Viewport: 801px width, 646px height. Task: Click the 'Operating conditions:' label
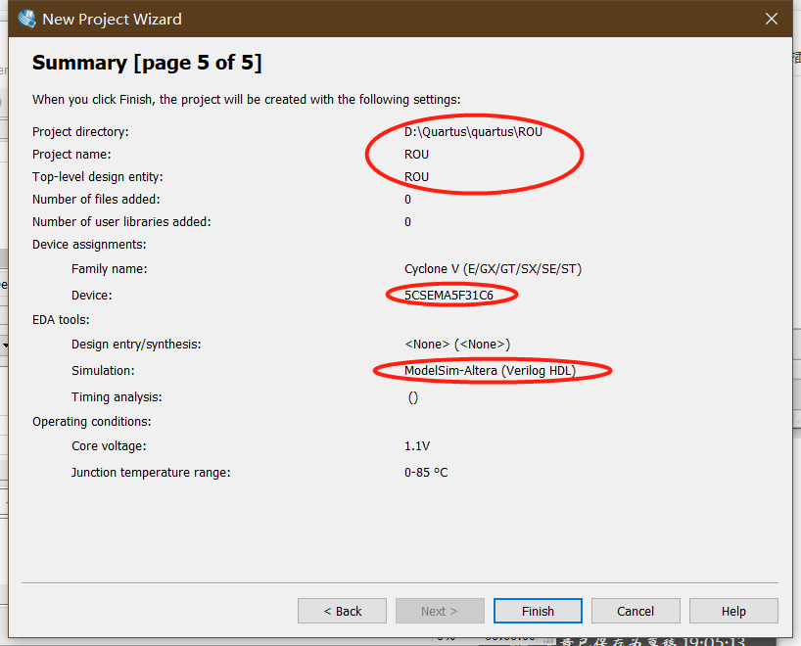92,421
